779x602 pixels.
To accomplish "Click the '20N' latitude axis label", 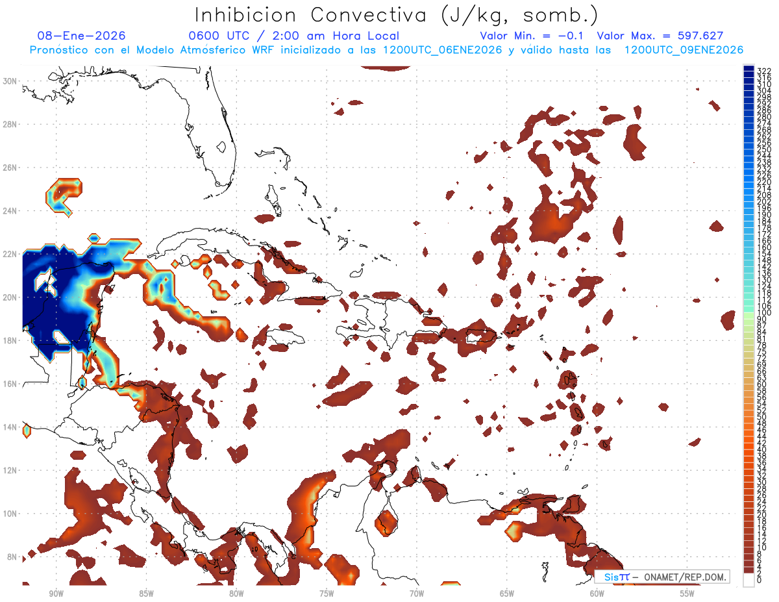I will click(11, 297).
